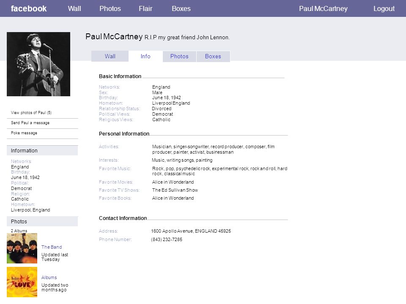View photos of Paul (5)
The image size is (406, 304).
31,112
